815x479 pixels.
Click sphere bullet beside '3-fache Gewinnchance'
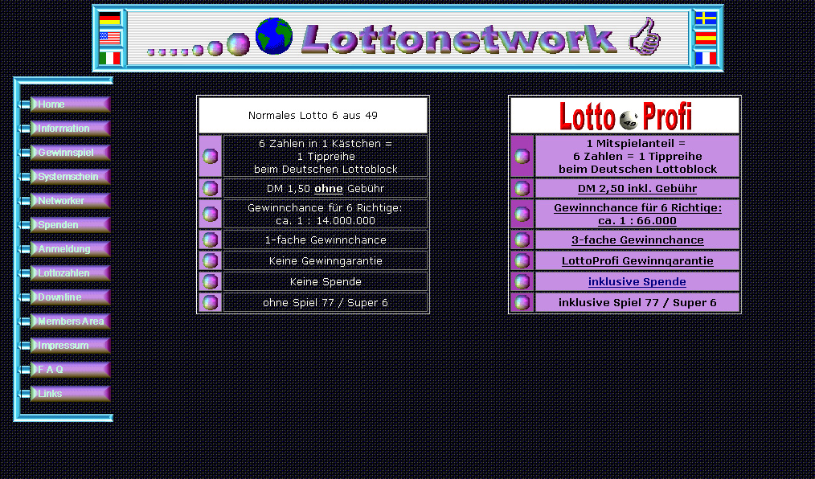(x=522, y=240)
